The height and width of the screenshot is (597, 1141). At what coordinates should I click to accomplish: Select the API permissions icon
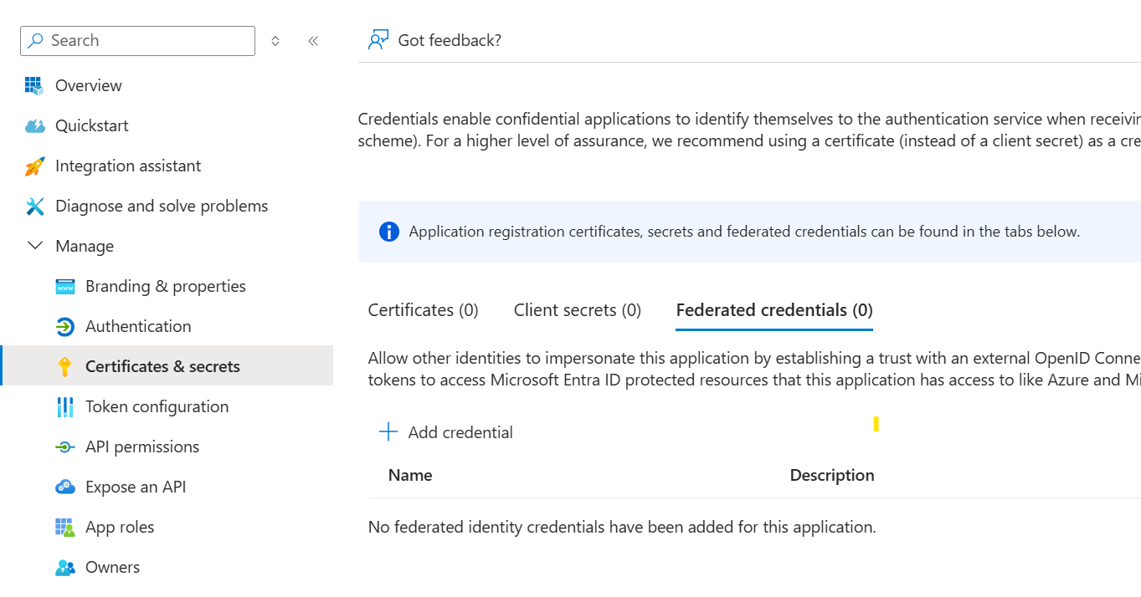pyautogui.click(x=65, y=446)
